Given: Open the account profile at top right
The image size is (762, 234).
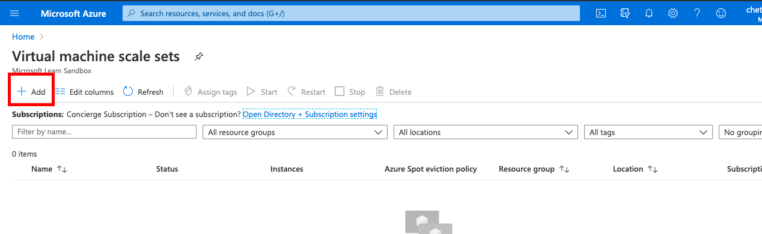Looking at the screenshot, I should point(753,13).
